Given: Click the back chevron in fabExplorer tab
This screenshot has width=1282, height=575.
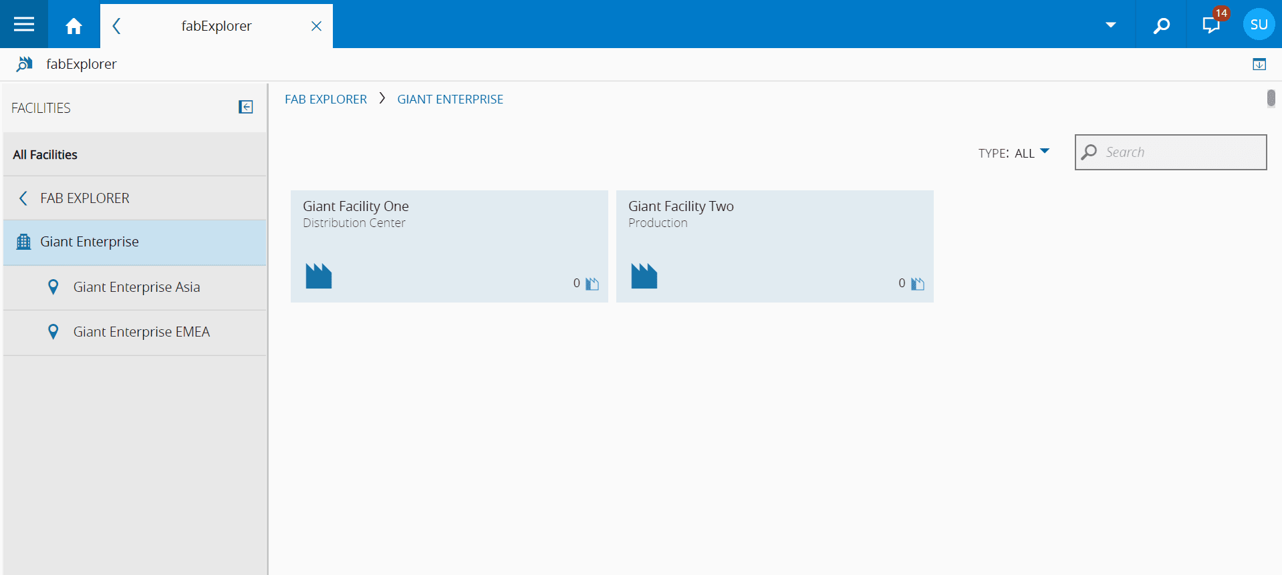Looking at the screenshot, I should [x=116, y=26].
